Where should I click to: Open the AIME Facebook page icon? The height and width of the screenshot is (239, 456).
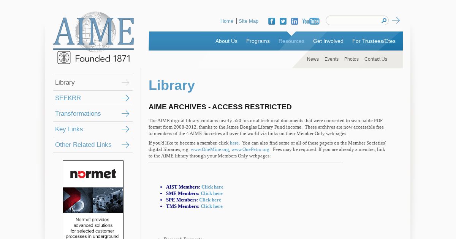pyautogui.click(x=272, y=21)
